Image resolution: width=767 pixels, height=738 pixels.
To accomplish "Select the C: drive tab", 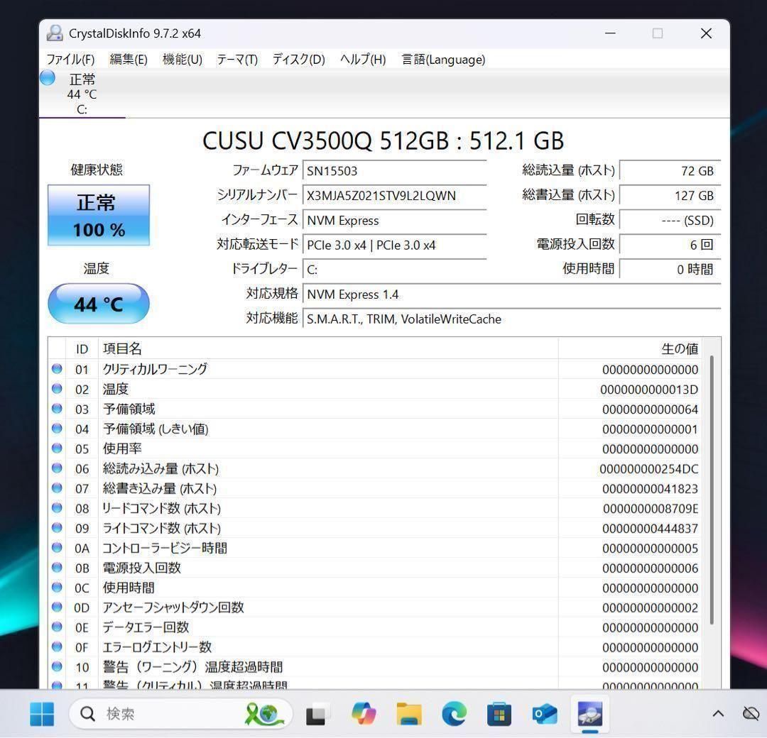I will 80,92.
